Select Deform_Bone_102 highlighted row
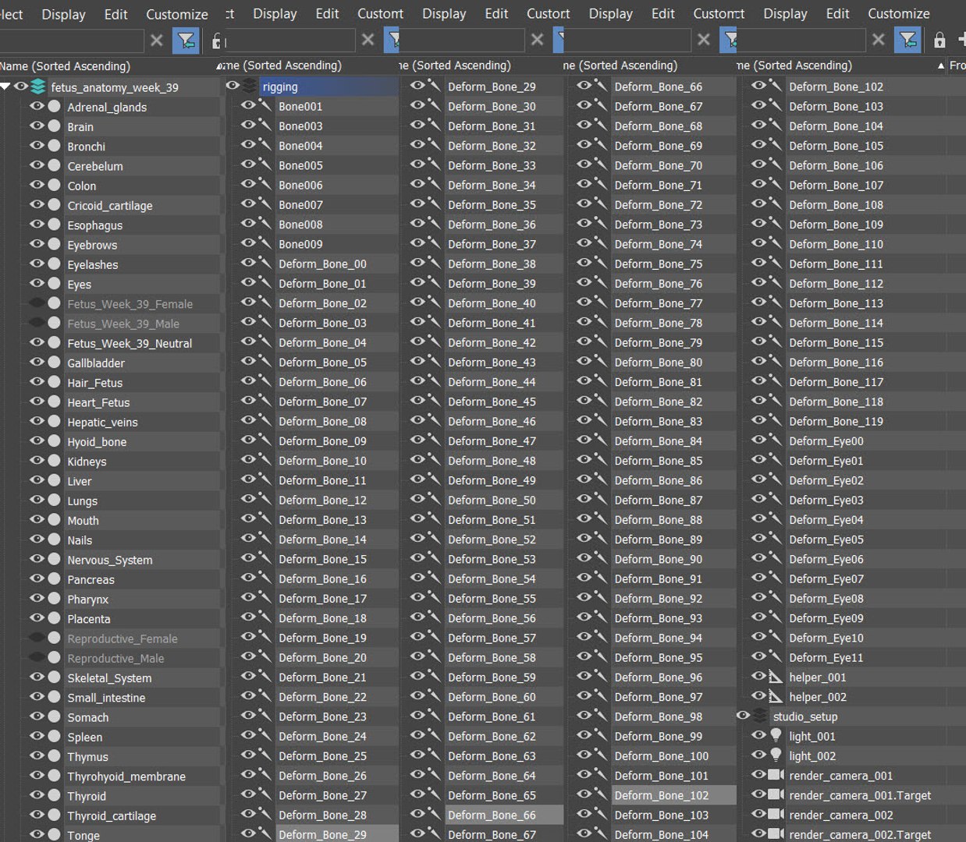Screen dimensions: 966x842 [x=662, y=795]
